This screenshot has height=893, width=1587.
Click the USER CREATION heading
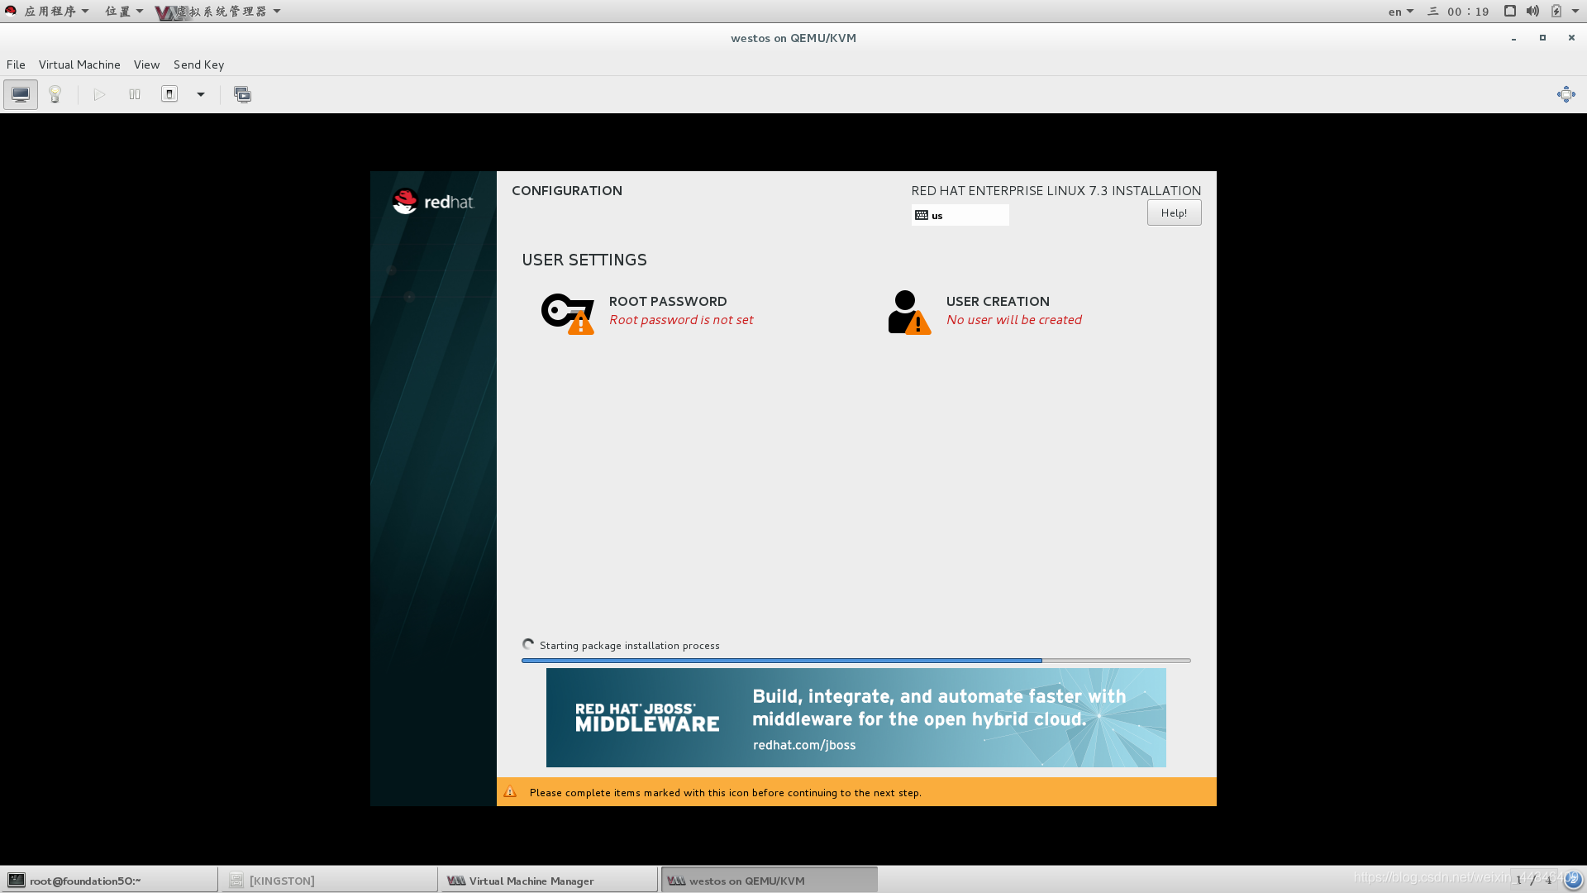tap(998, 302)
